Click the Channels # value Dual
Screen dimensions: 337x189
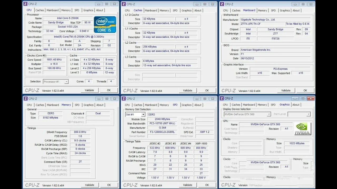point(98,113)
